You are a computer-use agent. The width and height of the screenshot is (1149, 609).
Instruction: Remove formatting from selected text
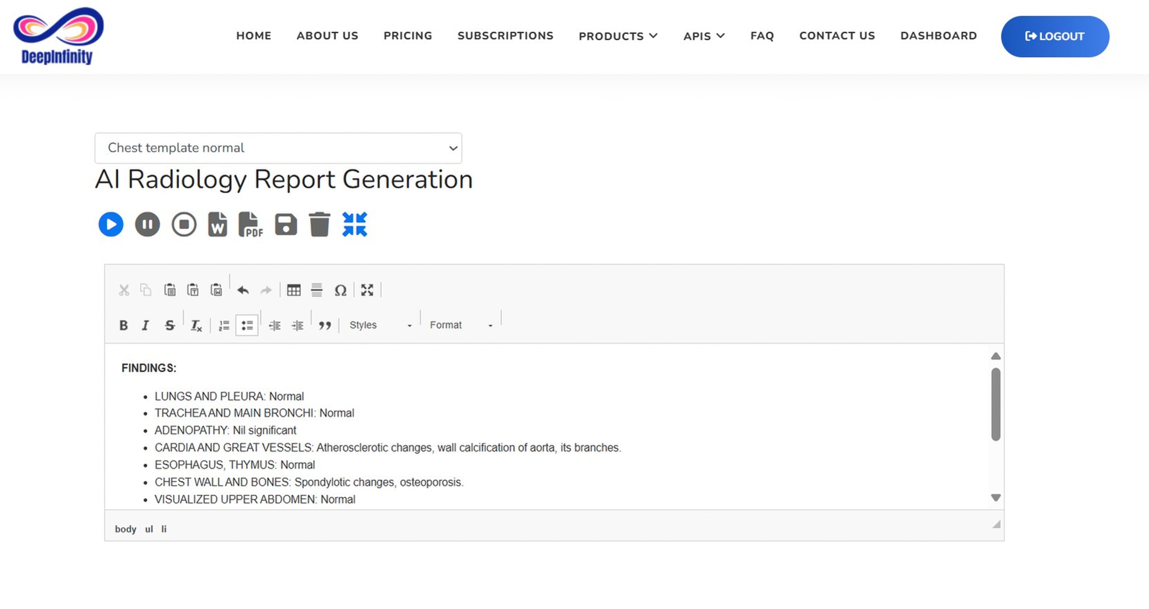click(196, 325)
